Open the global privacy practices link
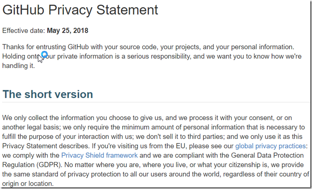Viewport: 312px width, 189px height. click(x=271, y=146)
